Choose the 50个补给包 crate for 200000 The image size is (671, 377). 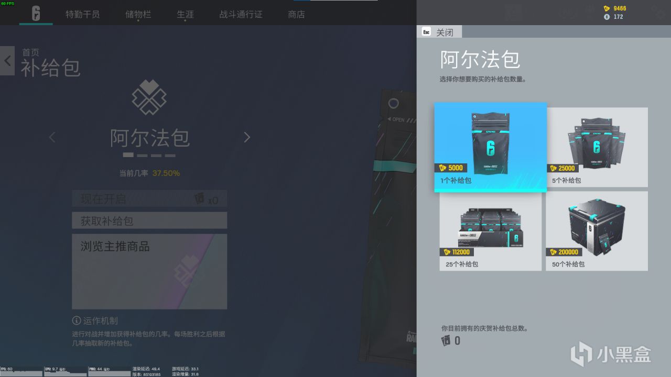tap(597, 231)
